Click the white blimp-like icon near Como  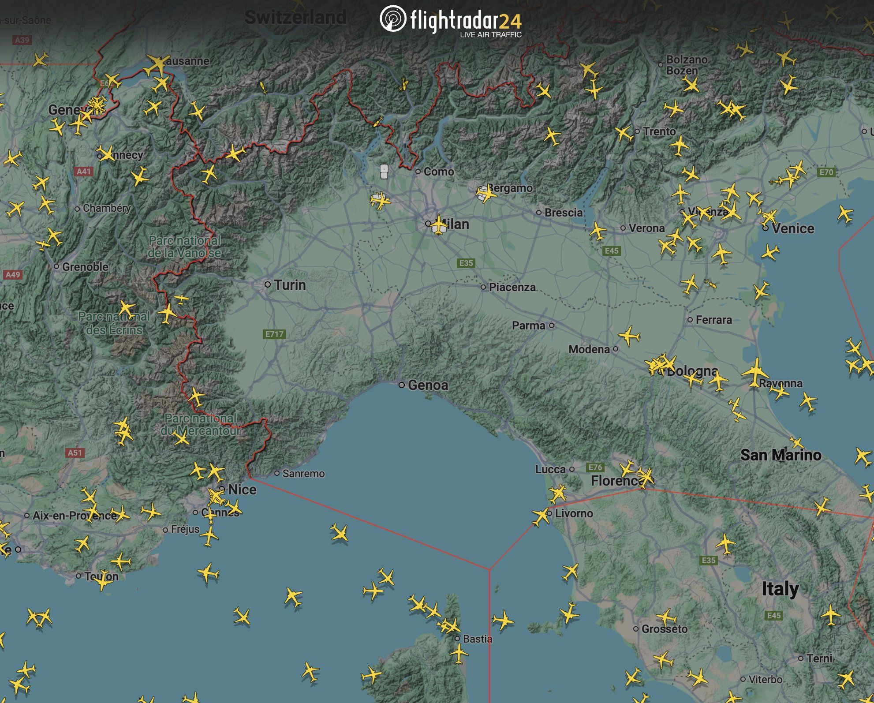click(383, 172)
